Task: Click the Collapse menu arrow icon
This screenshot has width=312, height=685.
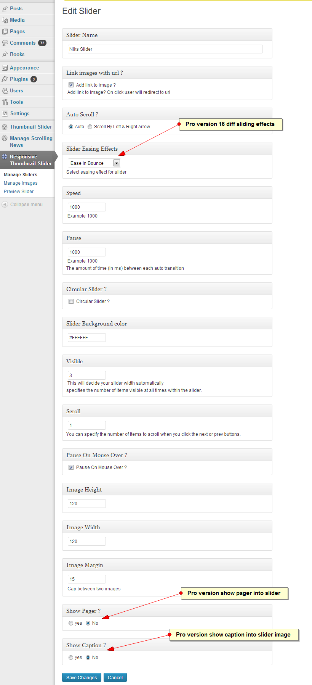Action: (x=5, y=205)
